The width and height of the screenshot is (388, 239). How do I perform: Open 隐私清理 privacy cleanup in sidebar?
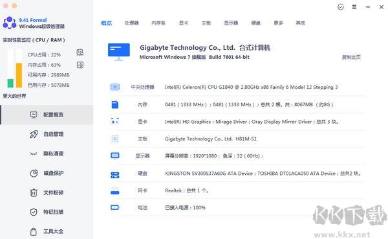(47, 154)
